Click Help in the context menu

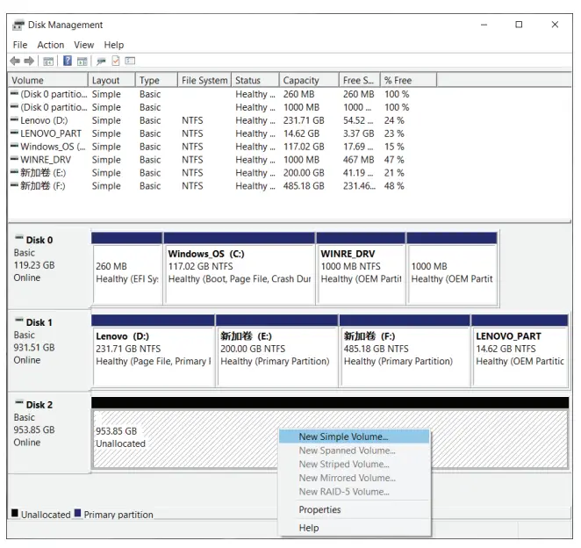coord(309,528)
